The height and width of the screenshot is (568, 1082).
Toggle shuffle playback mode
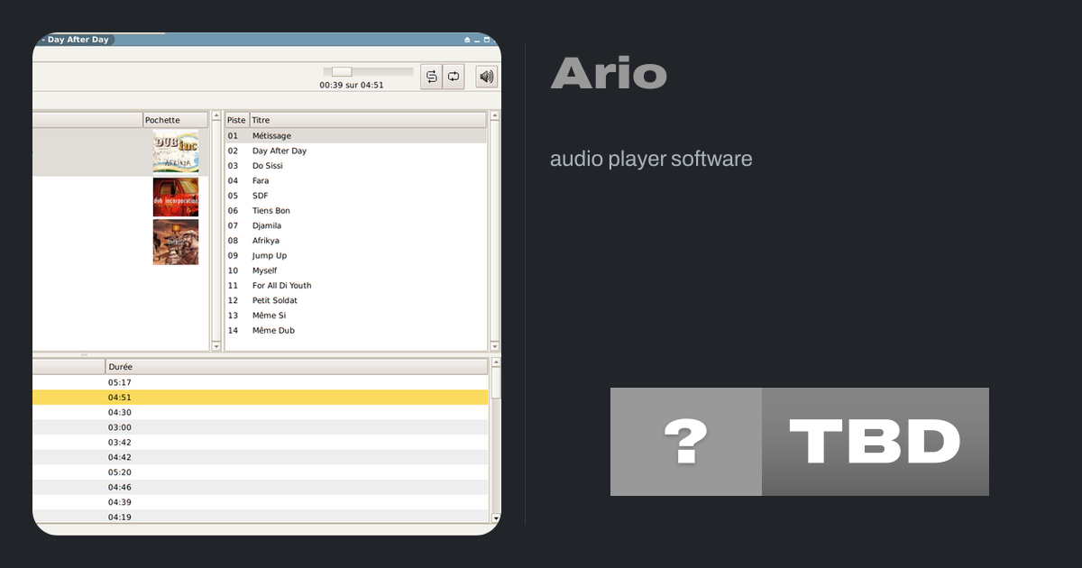tap(432, 77)
